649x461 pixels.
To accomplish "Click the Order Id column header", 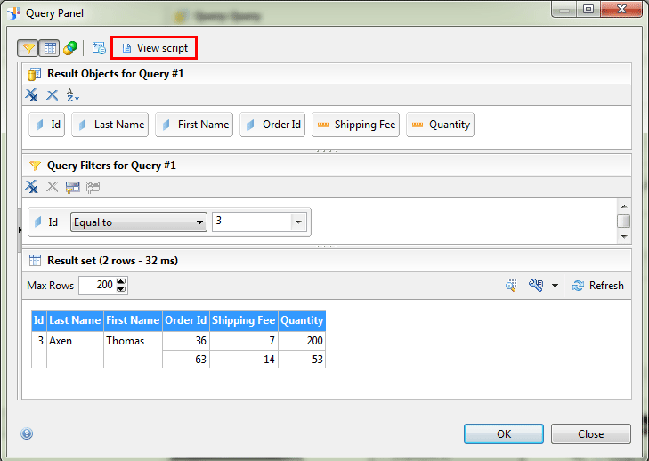I will (186, 320).
